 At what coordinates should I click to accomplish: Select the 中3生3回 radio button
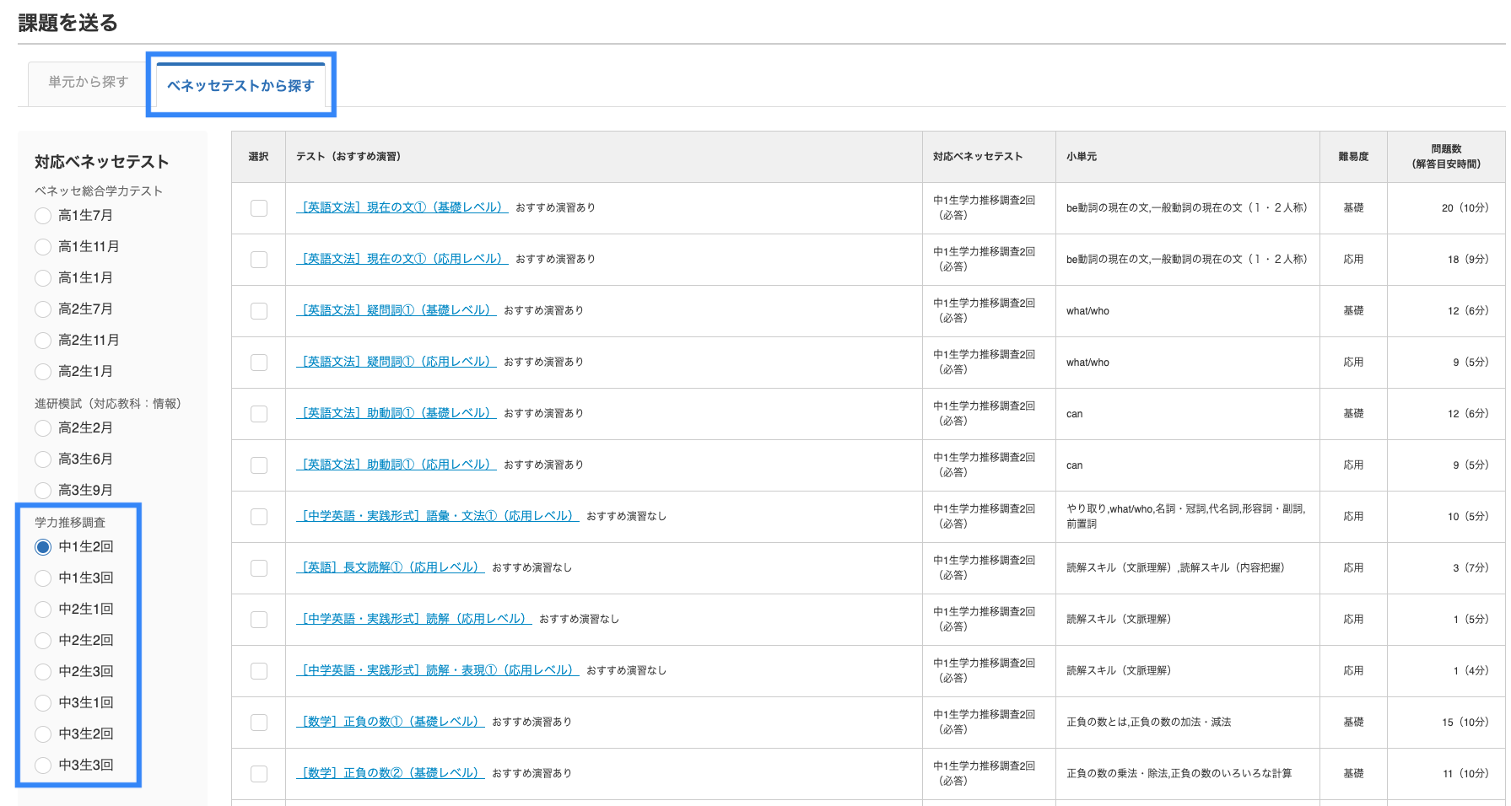tap(43, 766)
